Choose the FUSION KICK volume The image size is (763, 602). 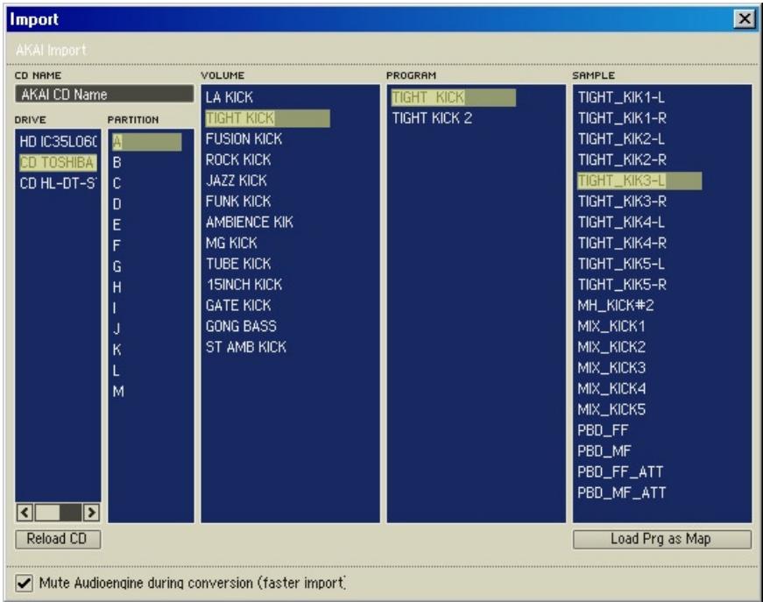pyautogui.click(x=244, y=139)
